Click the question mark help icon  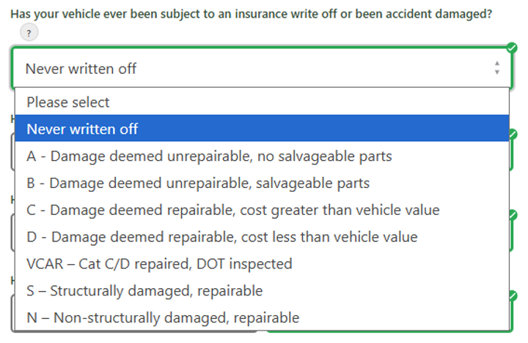point(29,32)
